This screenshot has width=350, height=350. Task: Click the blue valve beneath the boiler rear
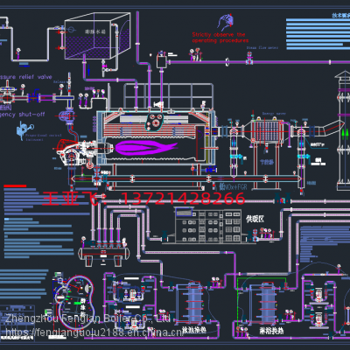210,170
